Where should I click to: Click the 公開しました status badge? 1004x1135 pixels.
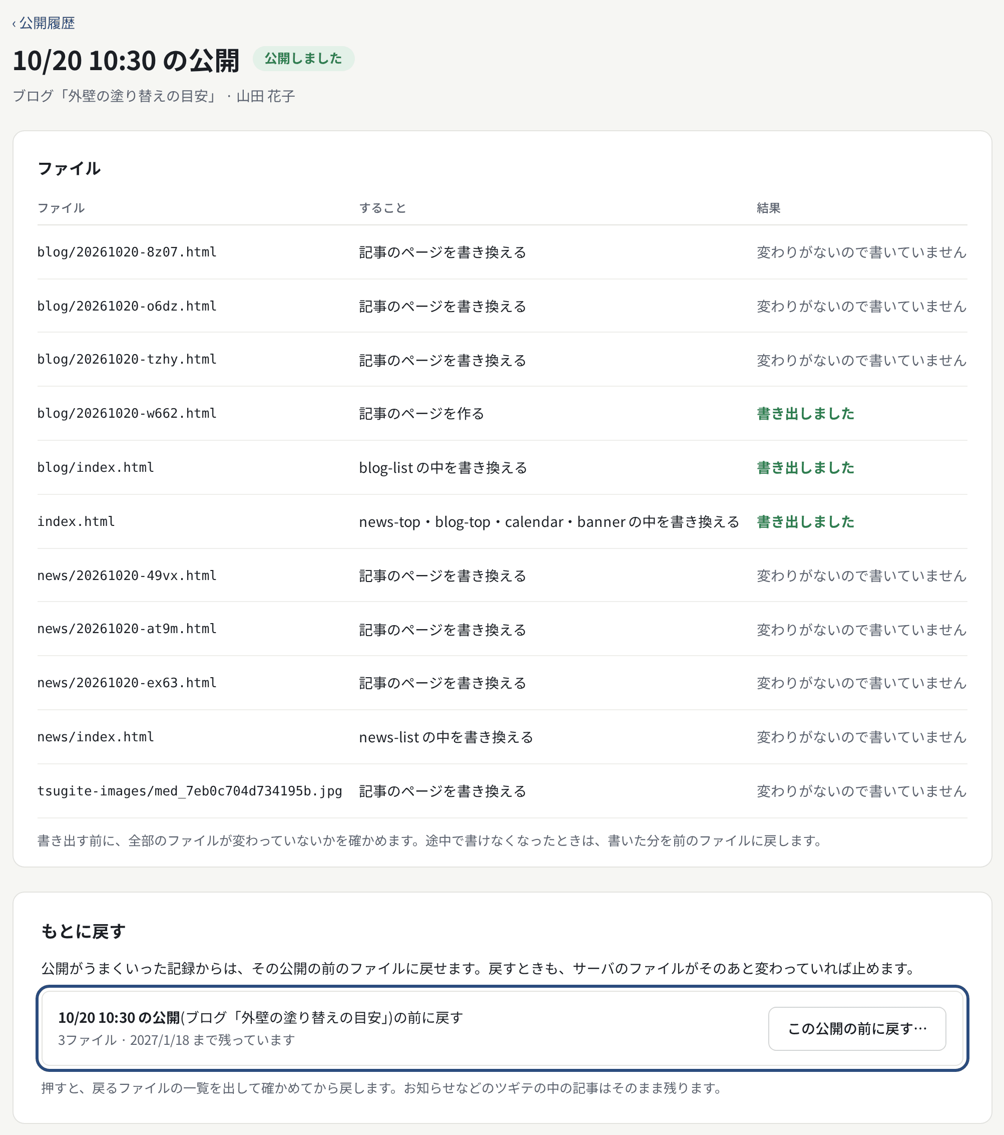(x=303, y=58)
